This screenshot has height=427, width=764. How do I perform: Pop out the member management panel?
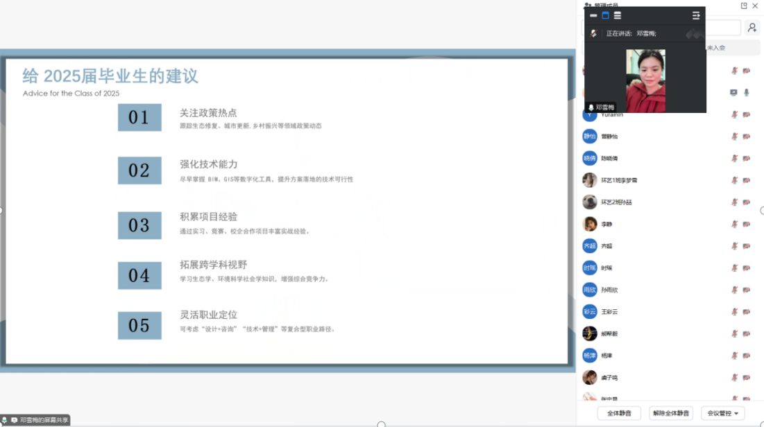click(744, 6)
